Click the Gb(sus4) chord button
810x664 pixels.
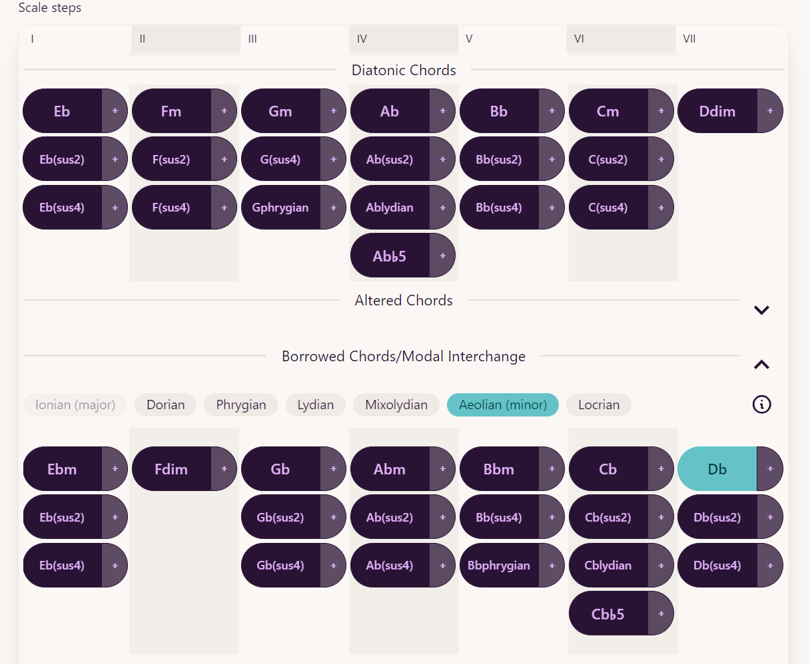click(x=281, y=566)
